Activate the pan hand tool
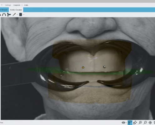155x125 pixels. coord(135,122)
